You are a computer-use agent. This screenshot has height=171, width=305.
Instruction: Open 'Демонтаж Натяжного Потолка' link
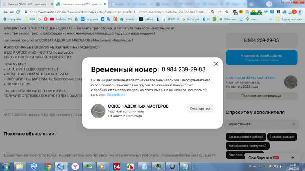(30, 155)
